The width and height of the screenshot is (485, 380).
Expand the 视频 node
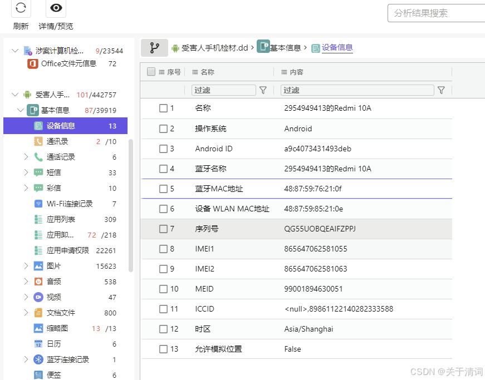(26, 297)
